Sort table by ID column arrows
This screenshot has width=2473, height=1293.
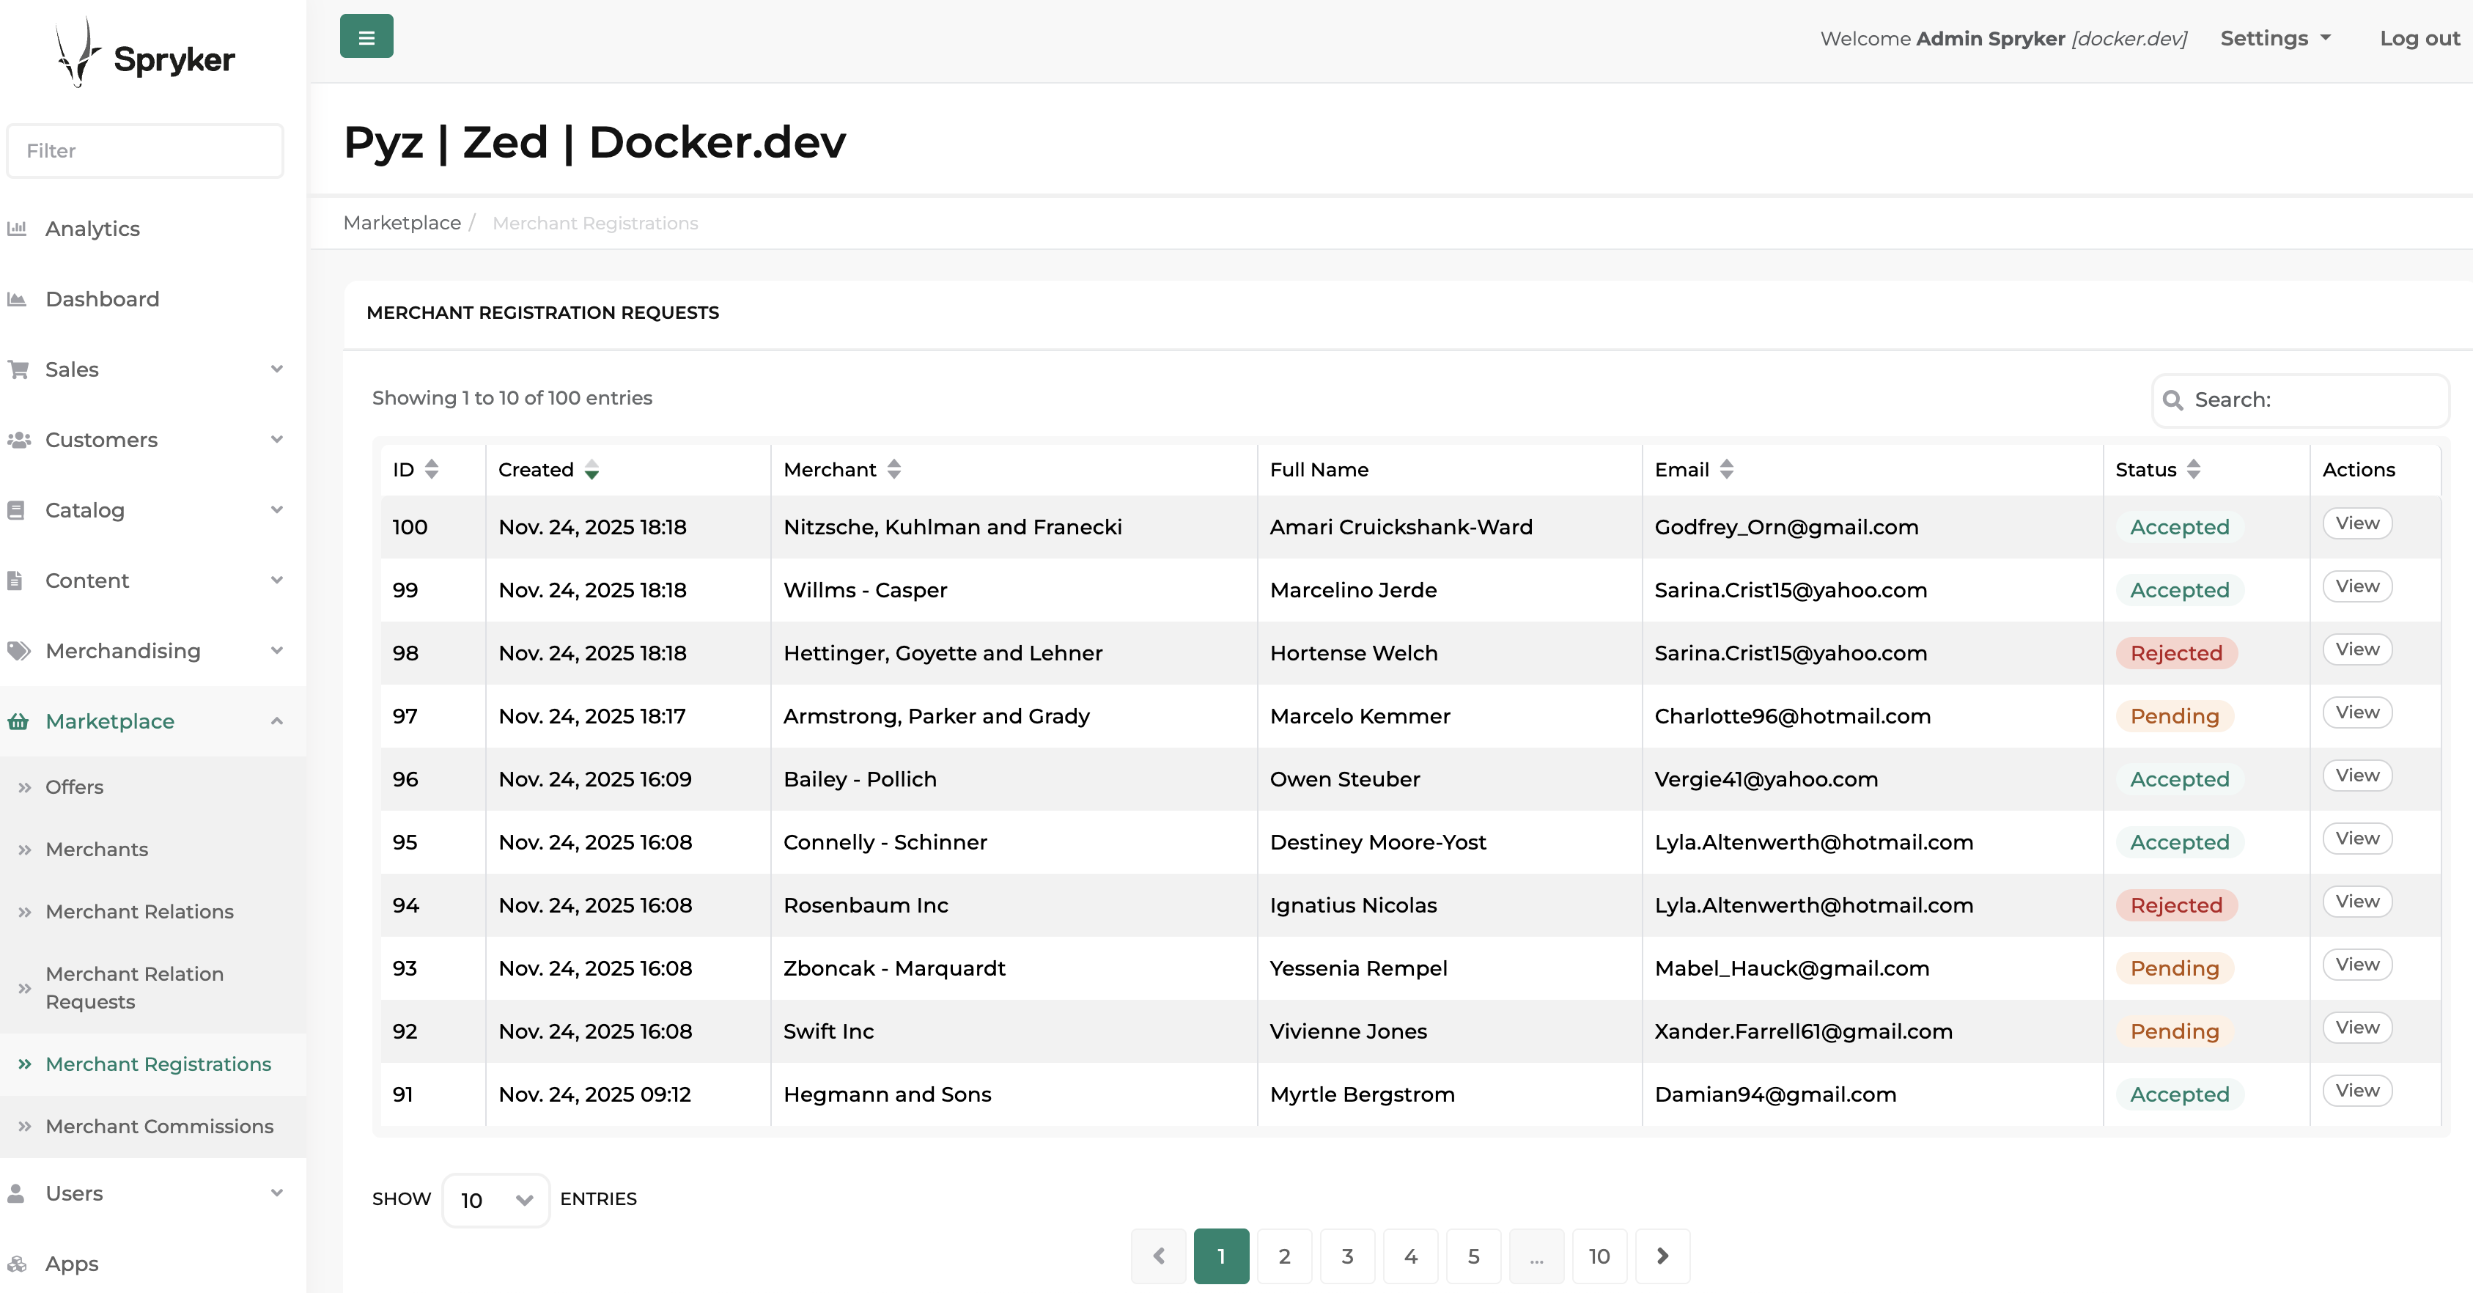click(431, 469)
